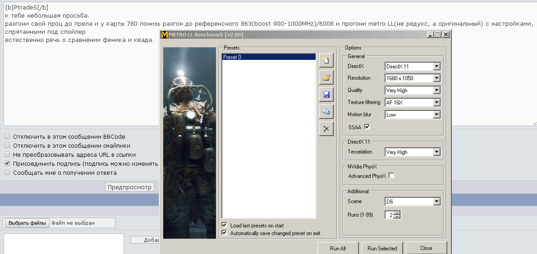
Task: Click the Run Selected button
Action: pyautogui.click(x=382, y=248)
